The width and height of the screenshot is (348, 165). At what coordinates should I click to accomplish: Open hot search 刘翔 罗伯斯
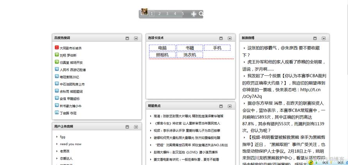click(68, 55)
